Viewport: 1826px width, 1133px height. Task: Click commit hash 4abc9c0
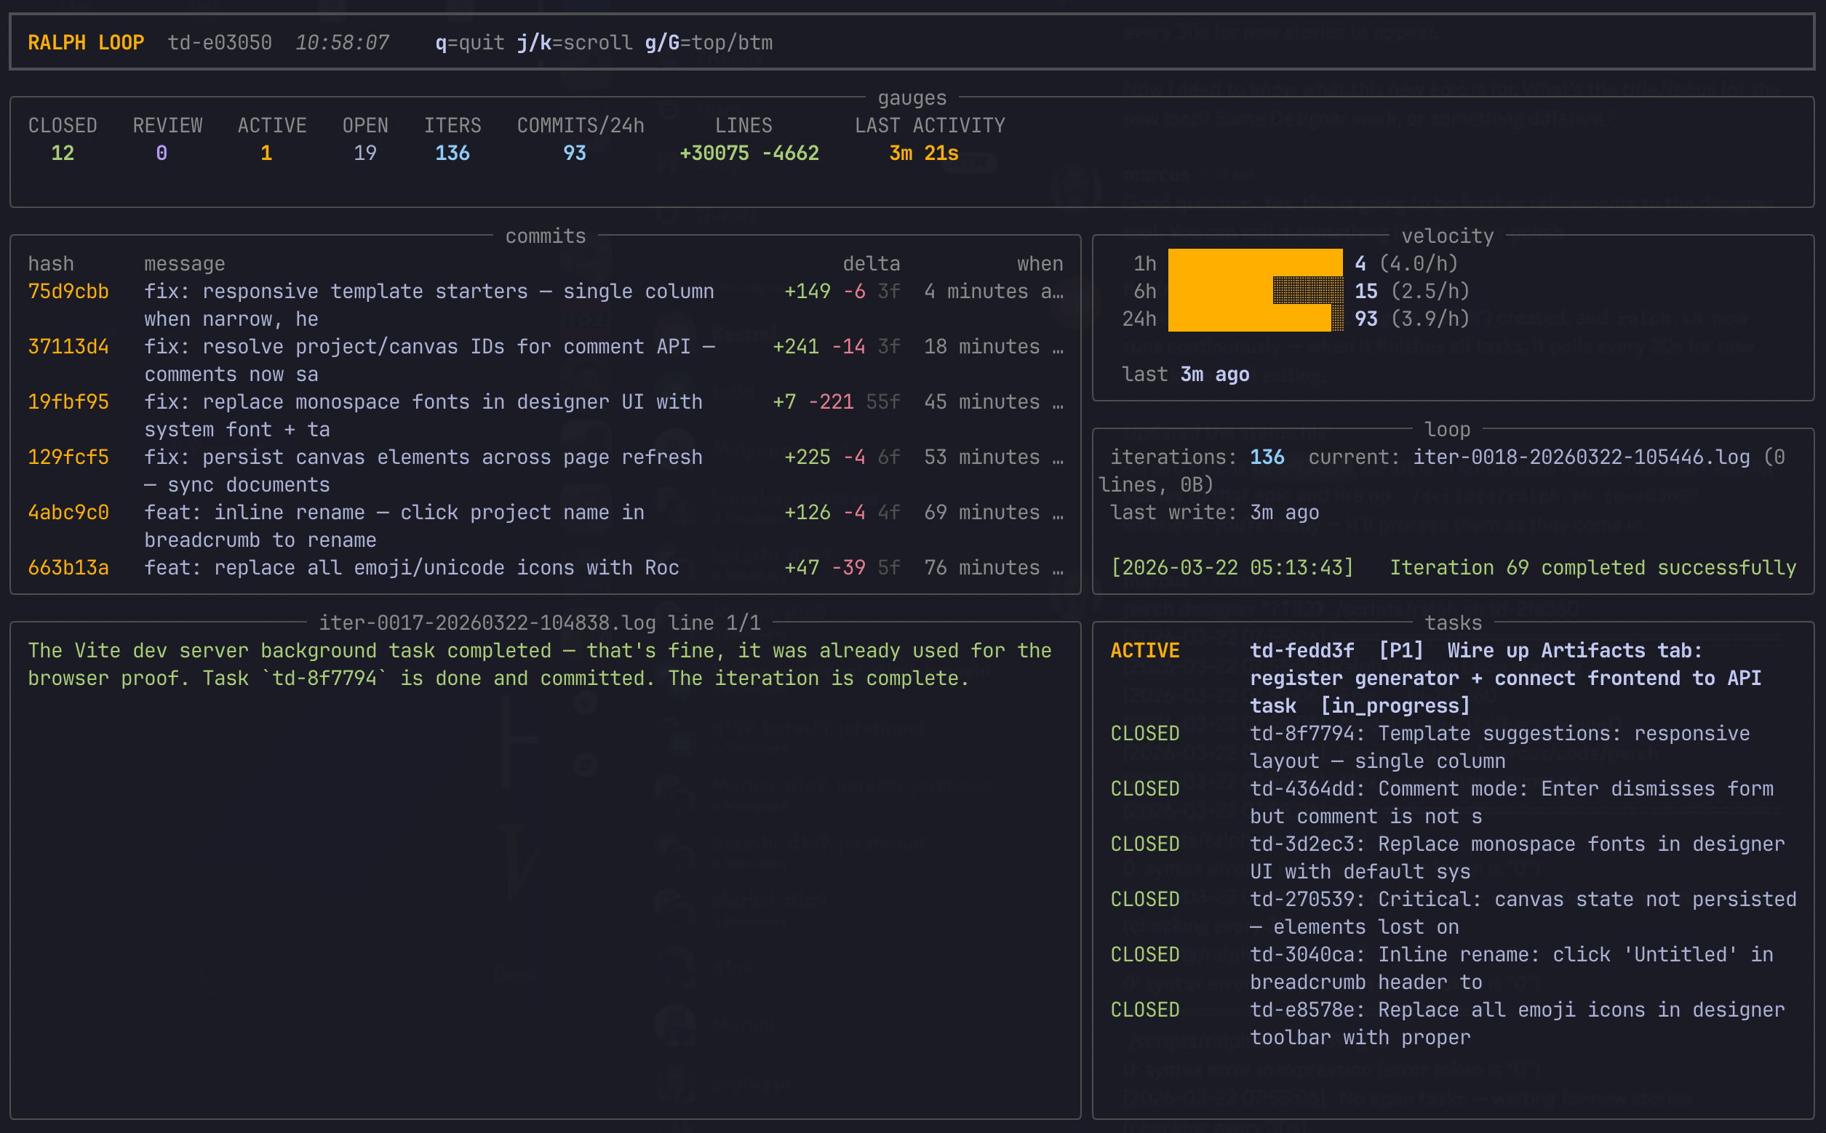click(x=68, y=513)
